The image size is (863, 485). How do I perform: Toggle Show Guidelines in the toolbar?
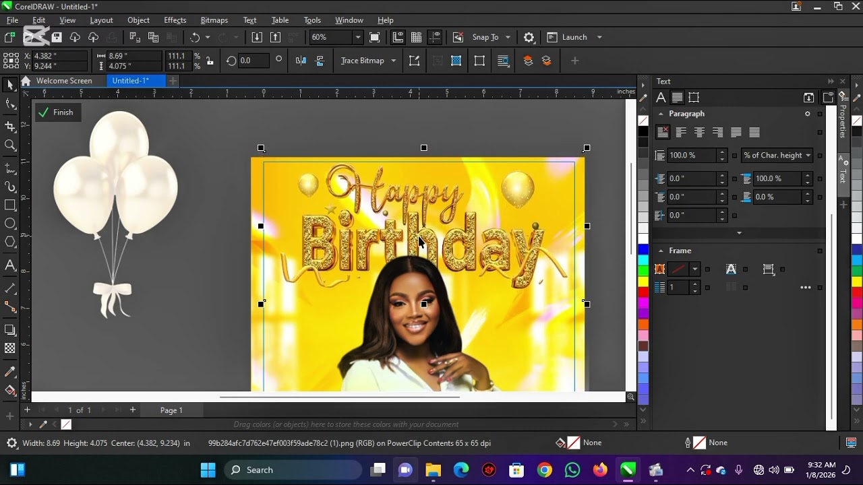click(435, 37)
